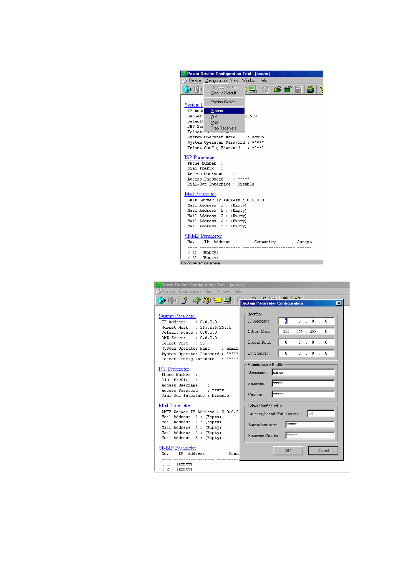Click 'System Operator Name : admin' in window with open menu
Viewport: 398px width, 564px height.
point(226,137)
